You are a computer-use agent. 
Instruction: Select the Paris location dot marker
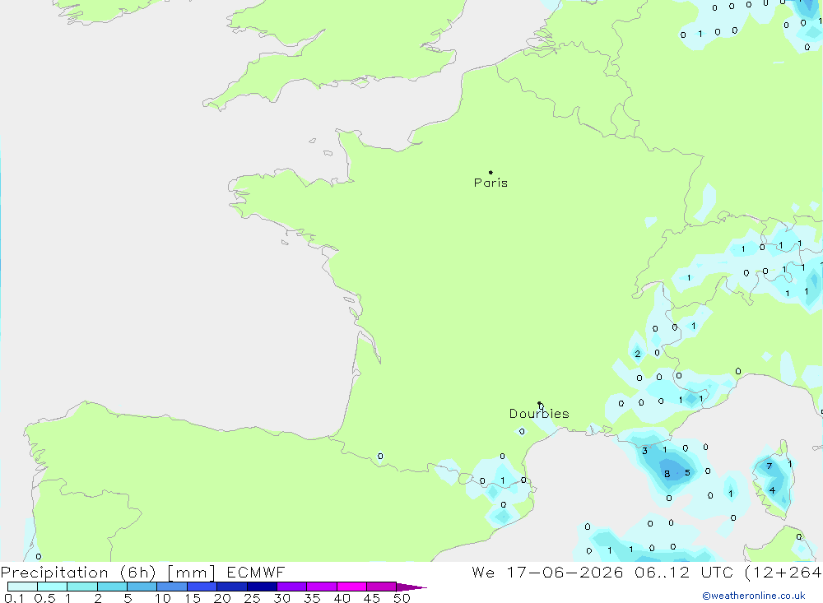[491, 172]
